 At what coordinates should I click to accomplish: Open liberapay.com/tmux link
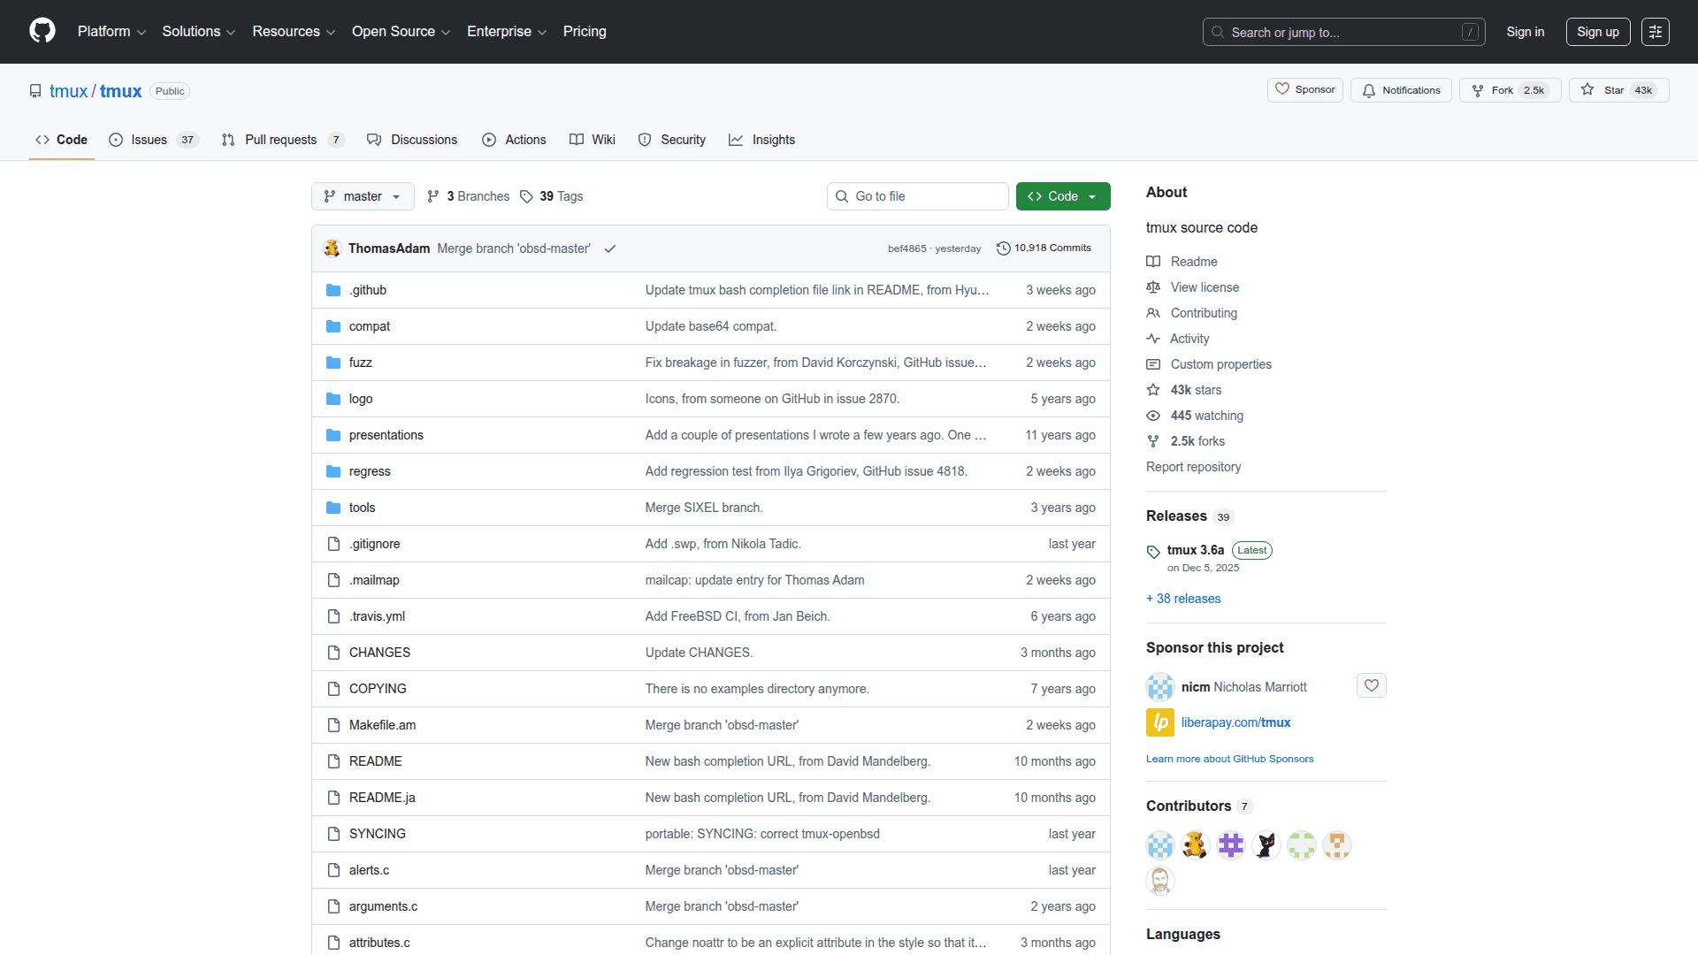tap(1235, 722)
